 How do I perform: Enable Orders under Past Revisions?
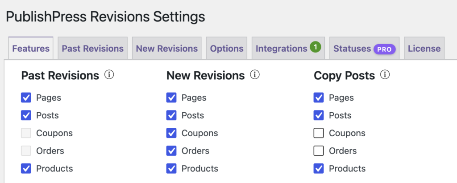pos(26,151)
